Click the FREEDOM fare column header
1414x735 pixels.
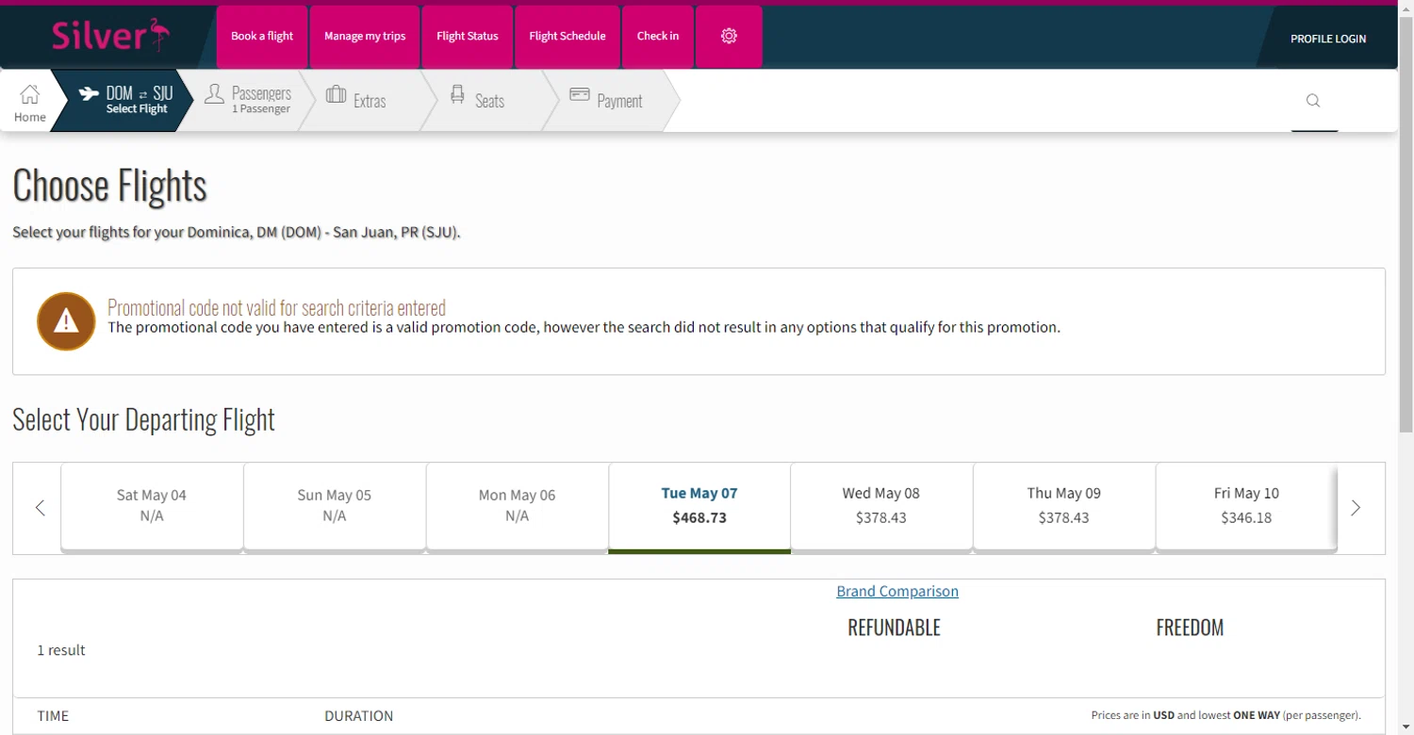tap(1190, 628)
